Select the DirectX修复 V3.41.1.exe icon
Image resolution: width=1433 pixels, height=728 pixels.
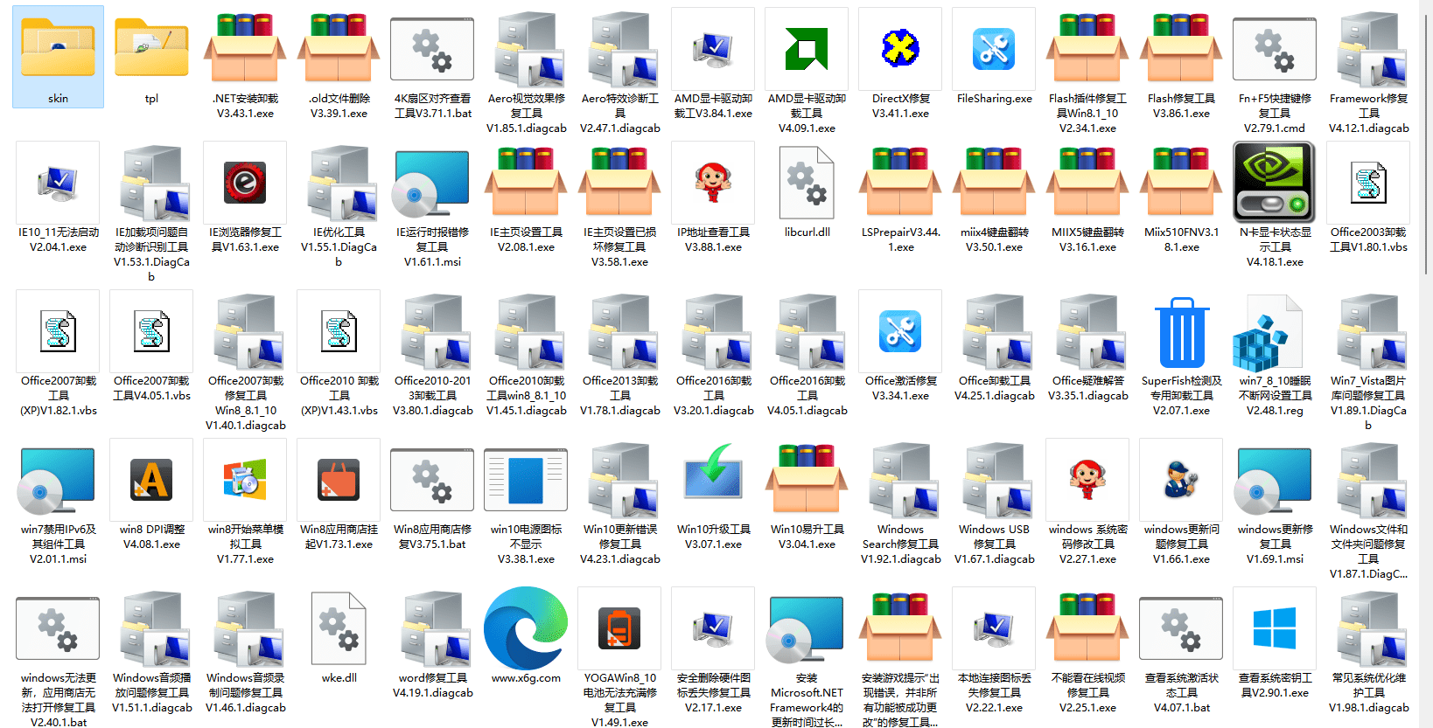(x=900, y=48)
